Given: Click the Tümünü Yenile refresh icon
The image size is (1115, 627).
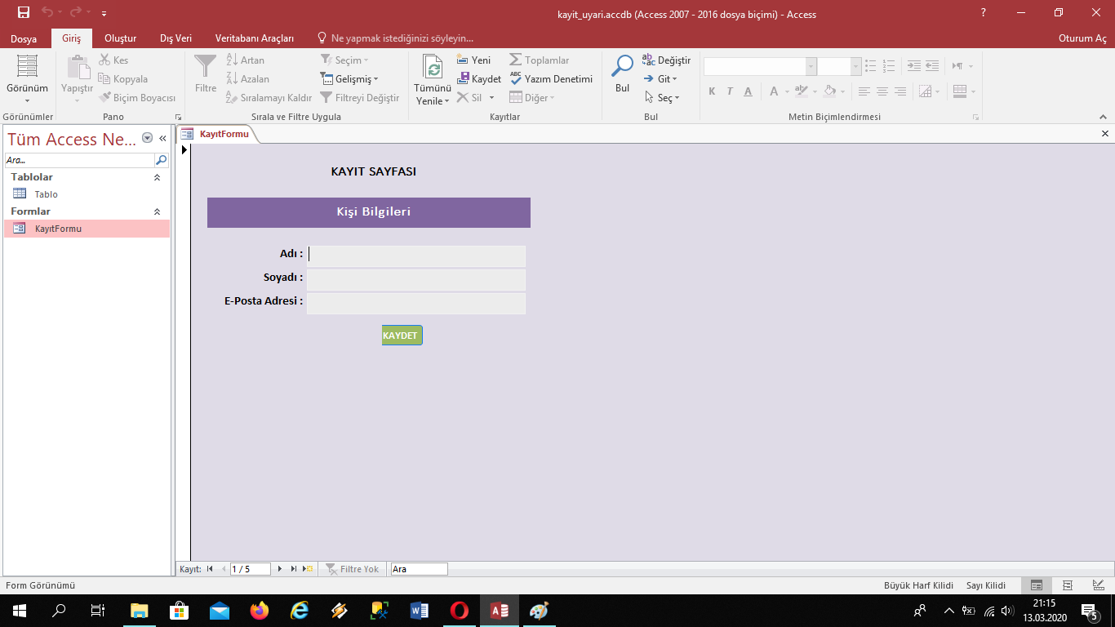Looking at the screenshot, I should [x=433, y=67].
